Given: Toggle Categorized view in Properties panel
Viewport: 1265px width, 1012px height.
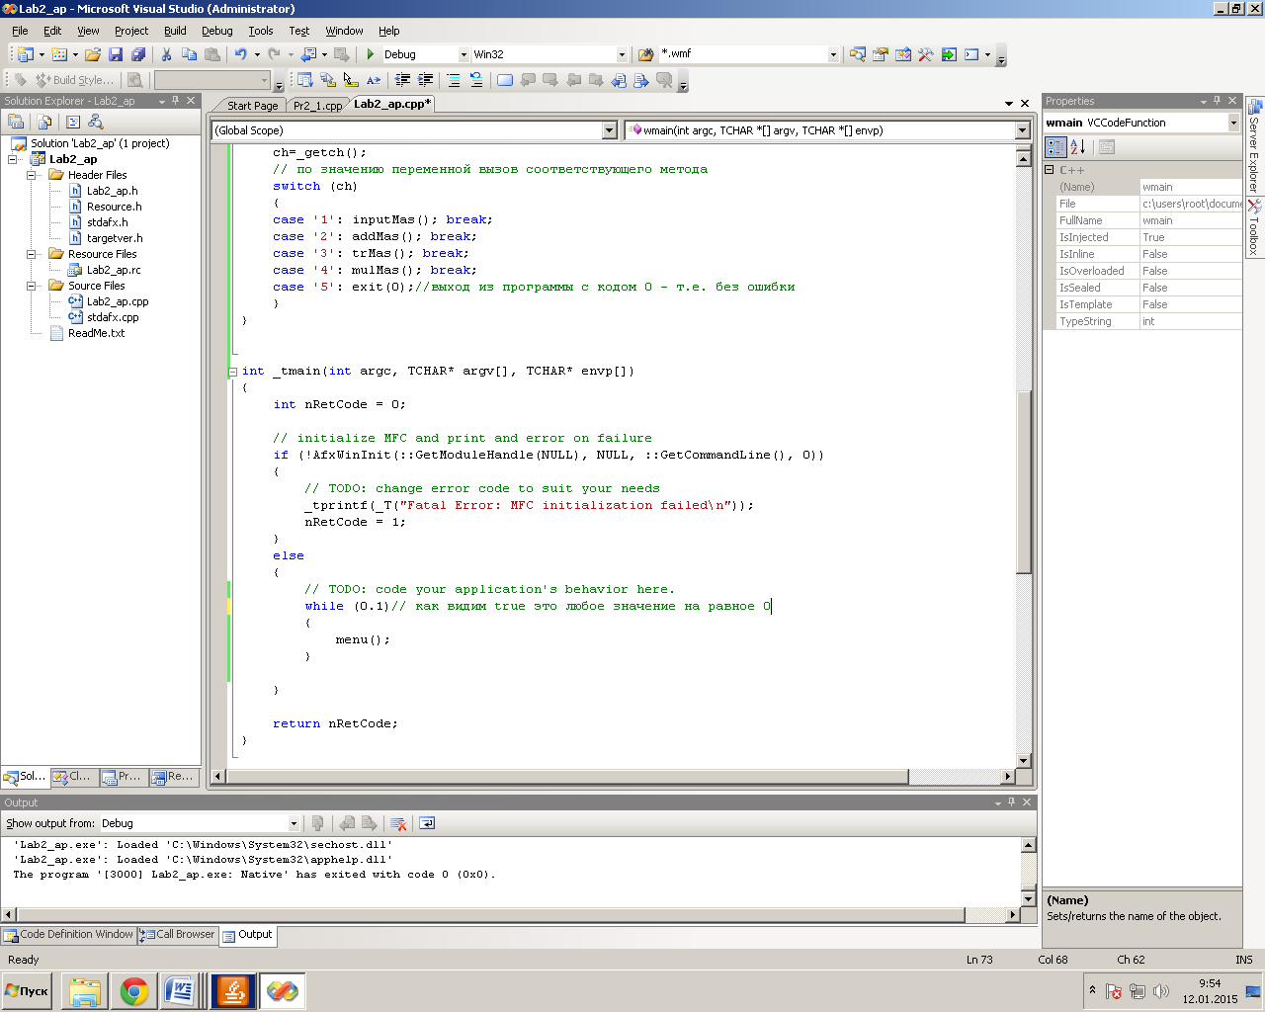Looking at the screenshot, I should coord(1055,147).
